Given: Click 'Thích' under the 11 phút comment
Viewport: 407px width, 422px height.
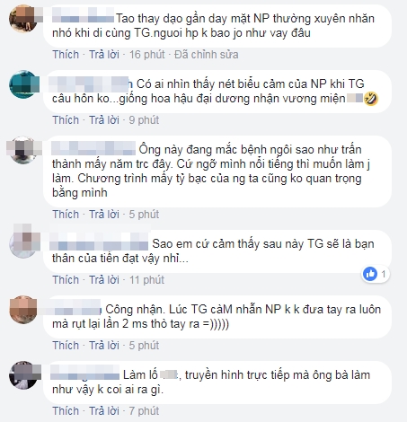Looking at the screenshot, I should (66, 280).
